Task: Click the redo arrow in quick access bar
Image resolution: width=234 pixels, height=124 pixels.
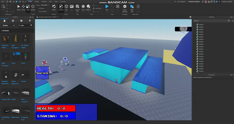Action: click(14, 2)
